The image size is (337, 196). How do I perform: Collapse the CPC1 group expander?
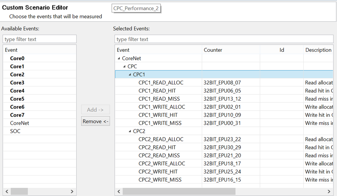[130, 75]
